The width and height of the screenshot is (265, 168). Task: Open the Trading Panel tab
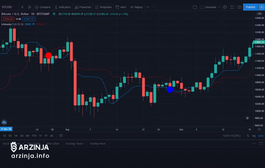[x=97, y=144]
